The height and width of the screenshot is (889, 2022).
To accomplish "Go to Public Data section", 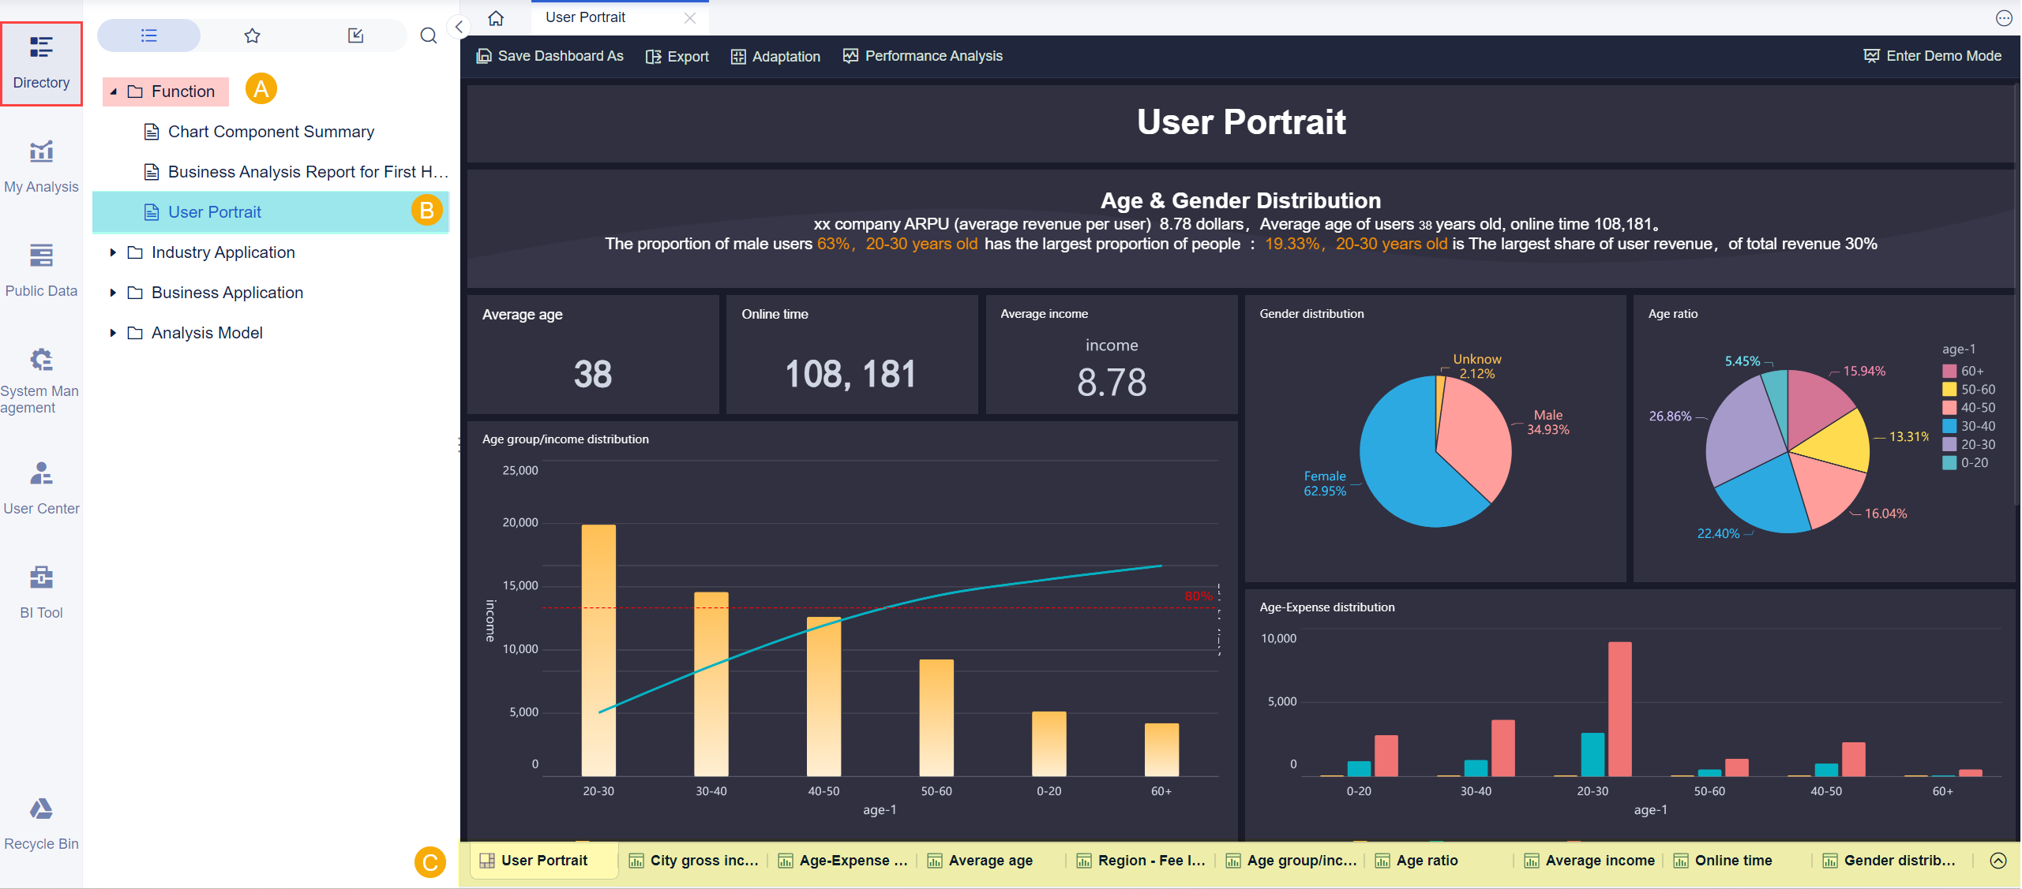I will tap(41, 271).
